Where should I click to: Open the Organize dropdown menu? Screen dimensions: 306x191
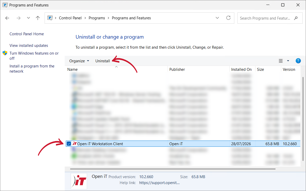click(x=79, y=61)
